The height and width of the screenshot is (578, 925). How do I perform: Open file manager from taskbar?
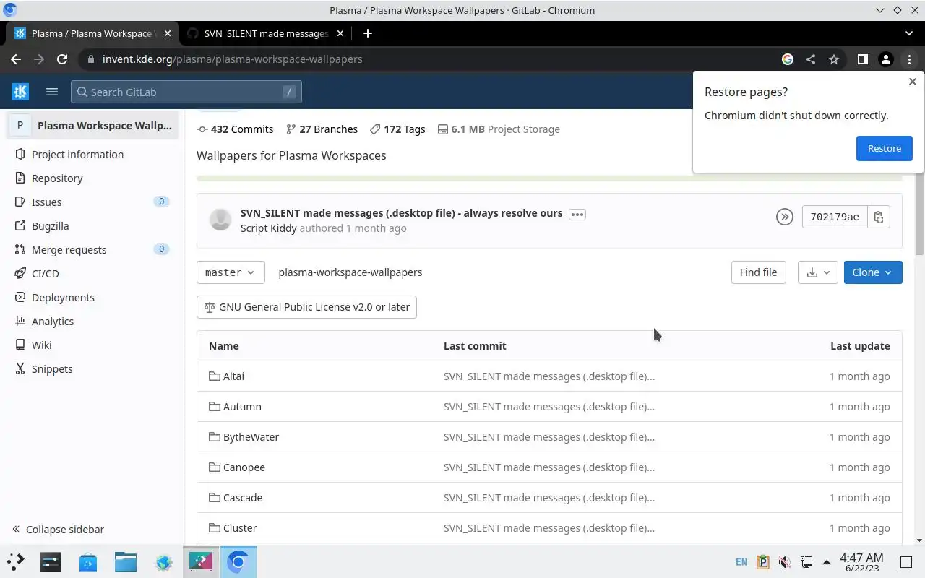click(x=126, y=561)
